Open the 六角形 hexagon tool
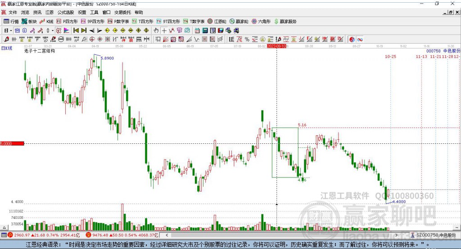The height and width of the screenshot is (249, 461). tap(261, 22)
